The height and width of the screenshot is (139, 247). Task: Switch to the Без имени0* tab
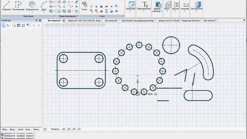(x=112, y=20)
